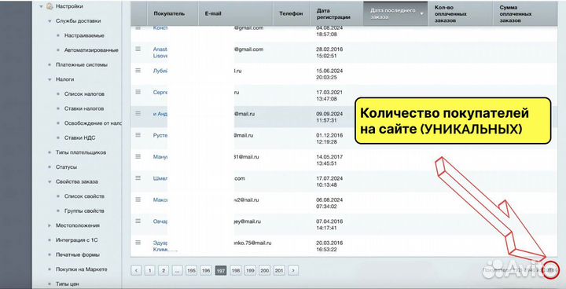Open buyer link starting with Anast
The width and height of the screenshot is (566, 289).
[x=160, y=53]
